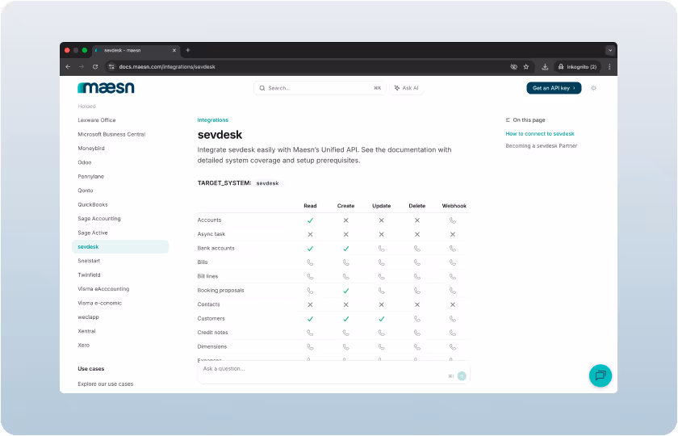Open Snelstart in sidebar
This screenshot has height=436, width=678.
(x=89, y=260)
